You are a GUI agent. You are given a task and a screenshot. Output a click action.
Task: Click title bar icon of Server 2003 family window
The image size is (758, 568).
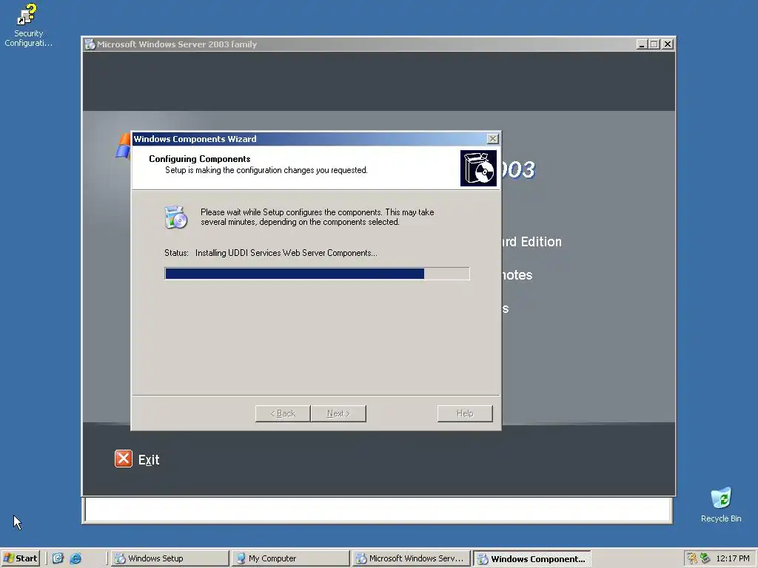tap(90, 44)
